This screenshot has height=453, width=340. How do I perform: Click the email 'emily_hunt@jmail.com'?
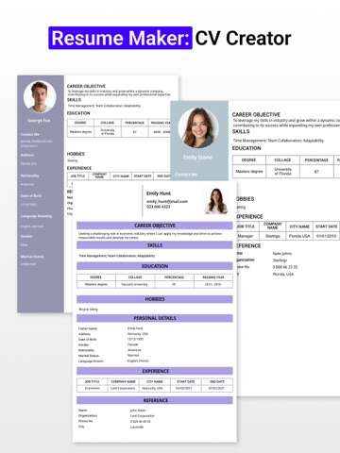[167, 201]
